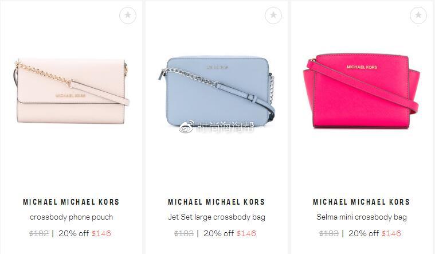
Task: Click the wishlist star on the Selma mini bag
Action: tap(418, 15)
